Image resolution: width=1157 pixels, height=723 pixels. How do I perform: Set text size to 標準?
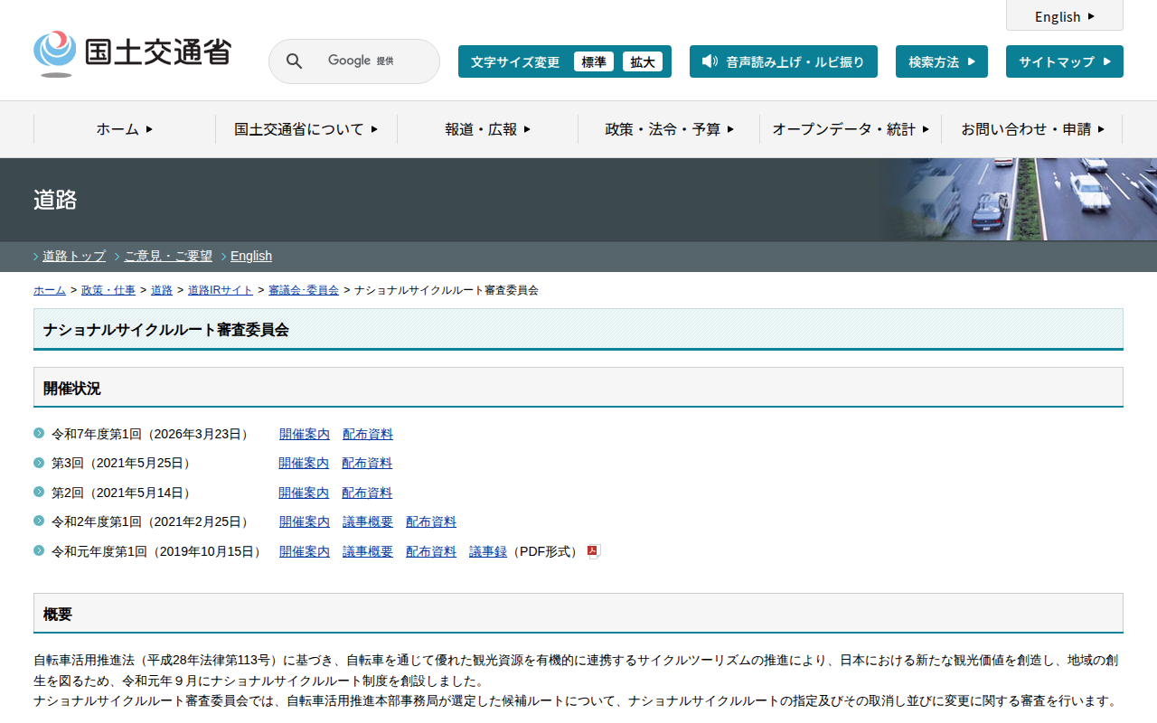(x=593, y=61)
